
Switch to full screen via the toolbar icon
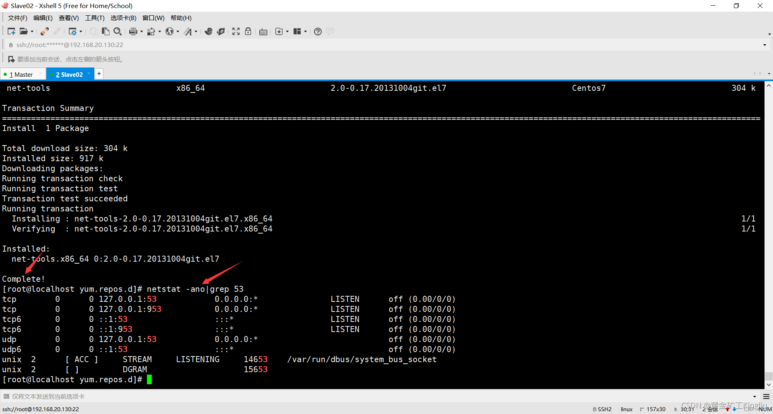(235, 31)
